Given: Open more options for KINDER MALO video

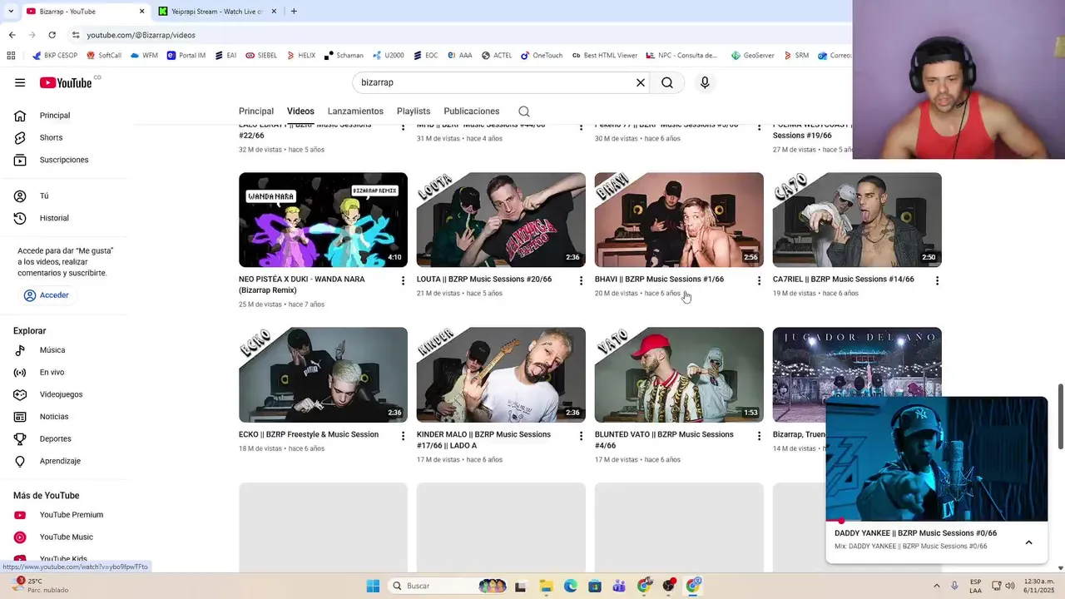Looking at the screenshot, I should point(581,436).
